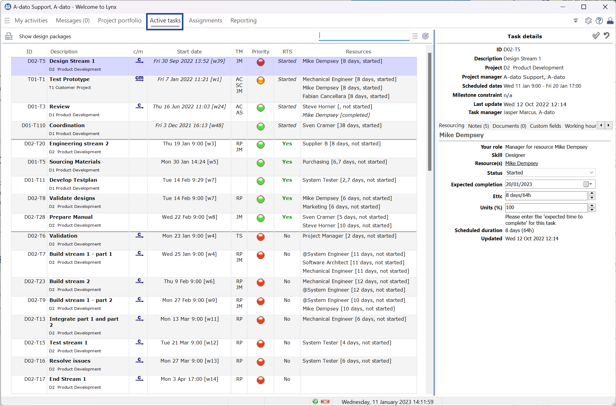Viewport: 616px width, 406px height.
Task: Open Notes (5) tab
Action: pyautogui.click(x=478, y=126)
